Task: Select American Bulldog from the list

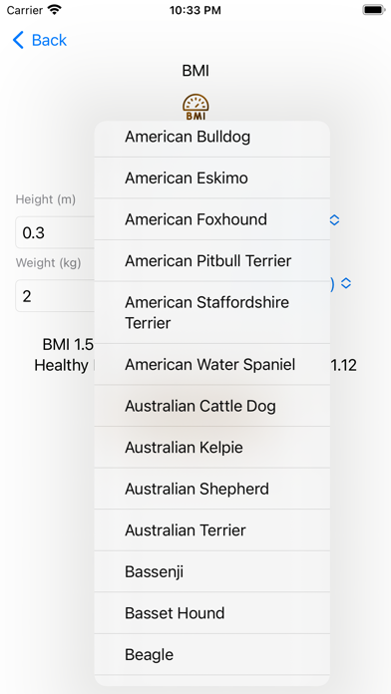Action: tap(212, 137)
